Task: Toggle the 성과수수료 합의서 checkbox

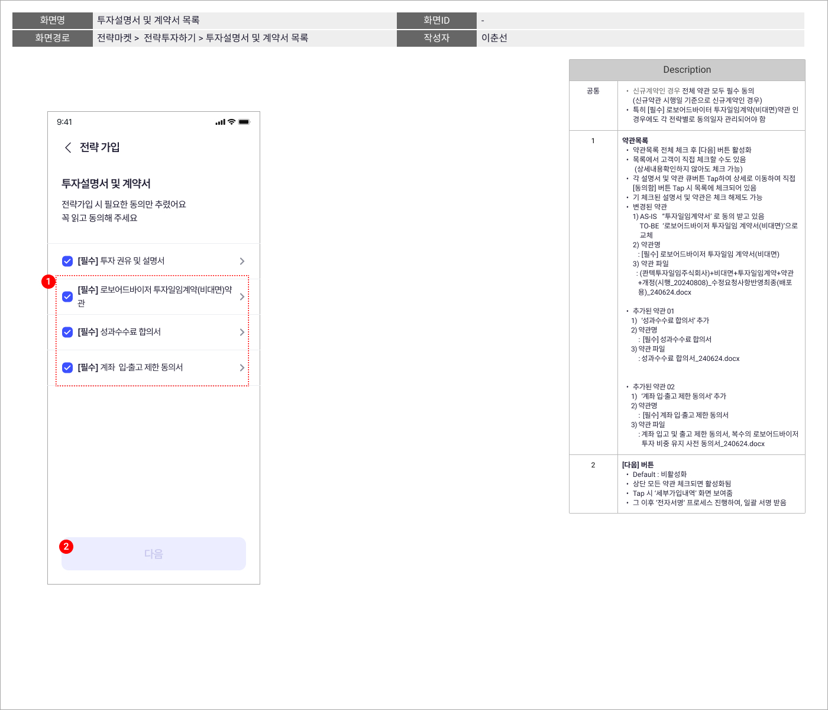Action: tap(67, 332)
